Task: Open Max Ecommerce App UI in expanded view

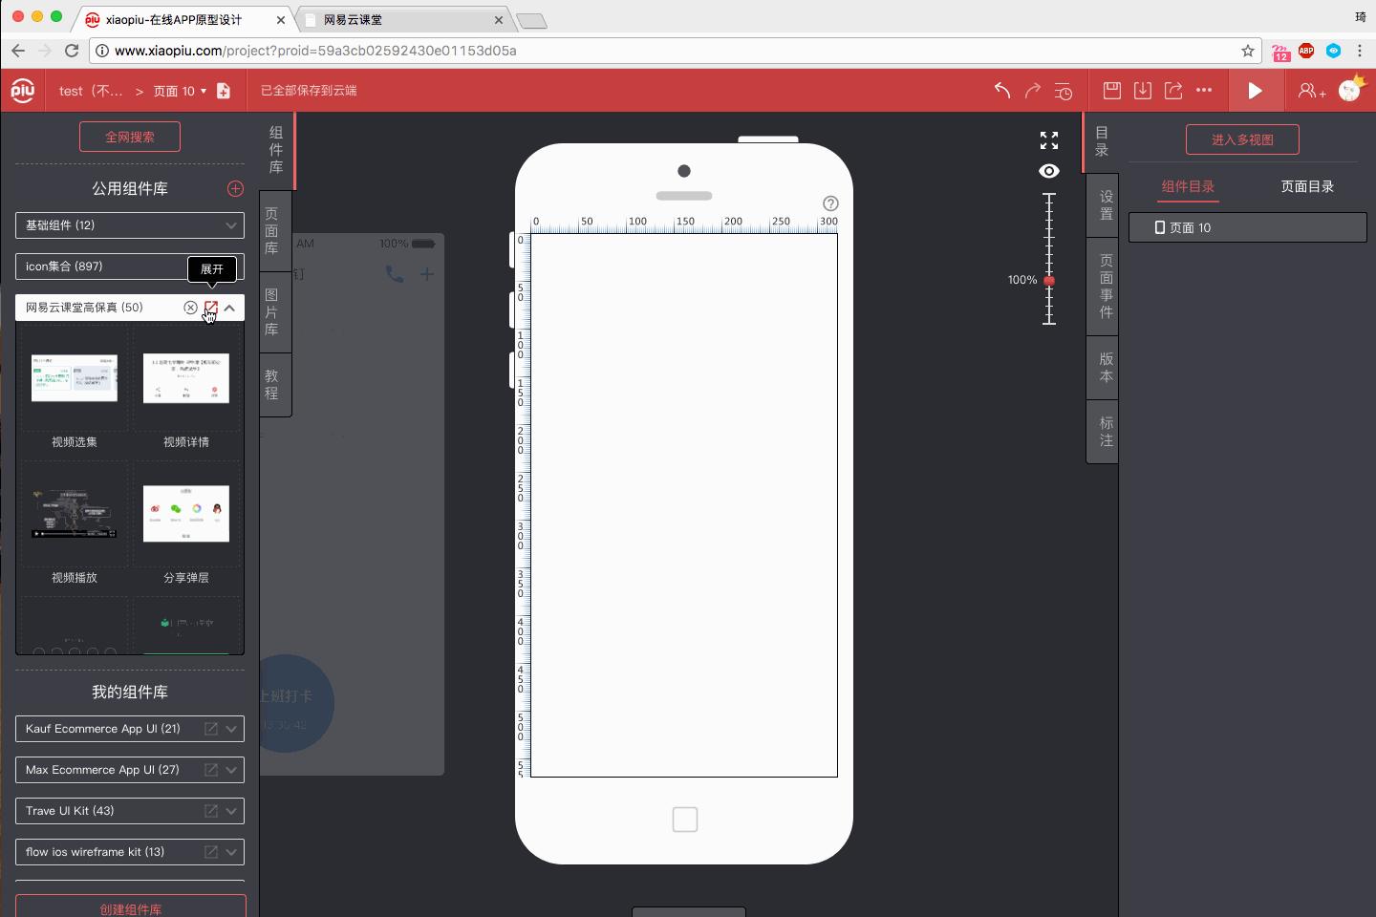Action: tap(211, 770)
